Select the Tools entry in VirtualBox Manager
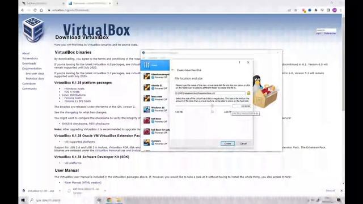Viewport: 363px width, 204px height. point(155,65)
